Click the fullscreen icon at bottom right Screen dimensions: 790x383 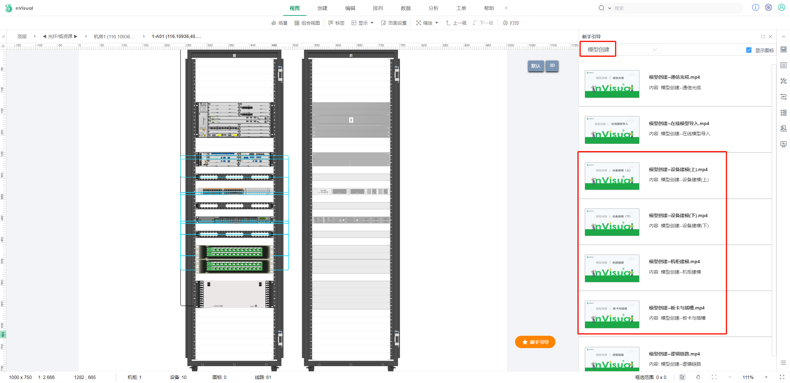point(782,377)
